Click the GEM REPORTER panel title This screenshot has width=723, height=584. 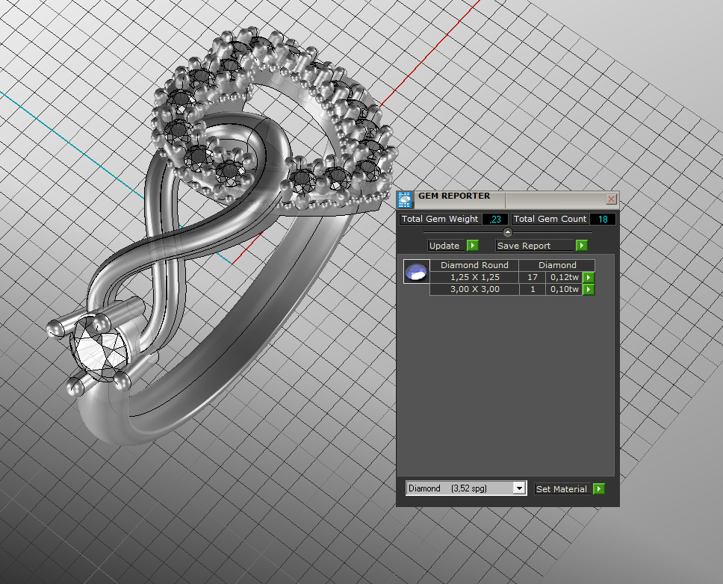coord(454,196)
